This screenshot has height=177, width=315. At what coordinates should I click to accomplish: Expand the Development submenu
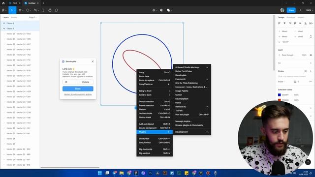tap(191, 132)
